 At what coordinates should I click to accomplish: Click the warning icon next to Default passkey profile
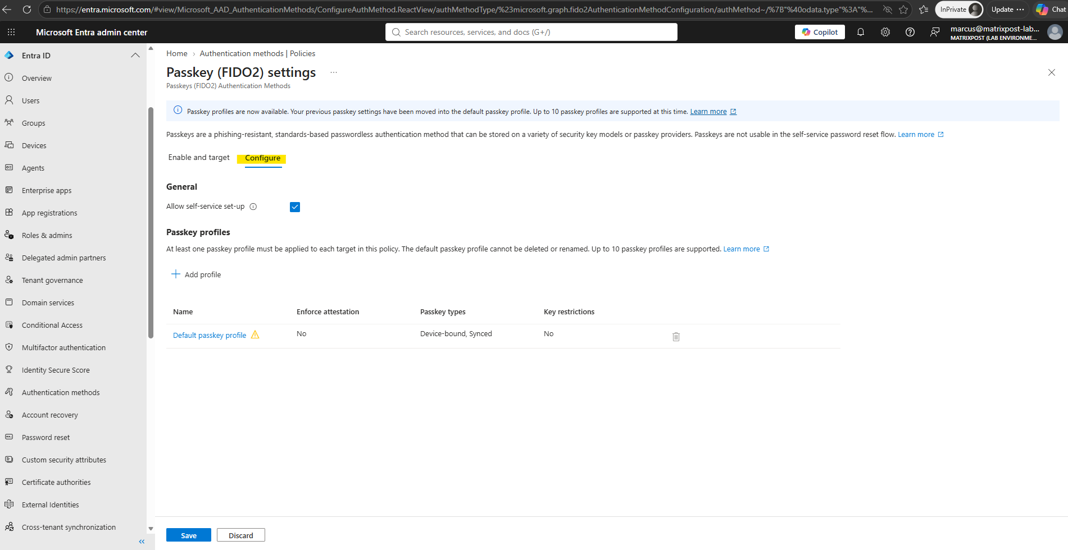[x=255, y=334]
